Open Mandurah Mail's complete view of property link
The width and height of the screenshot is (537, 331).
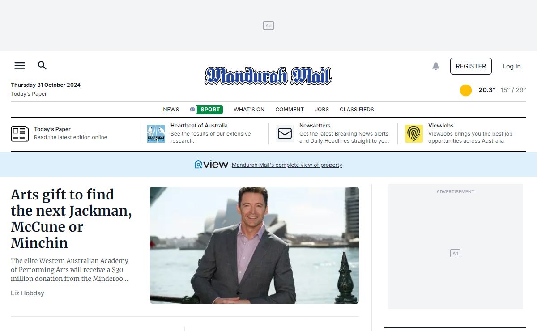coord(287,165)
